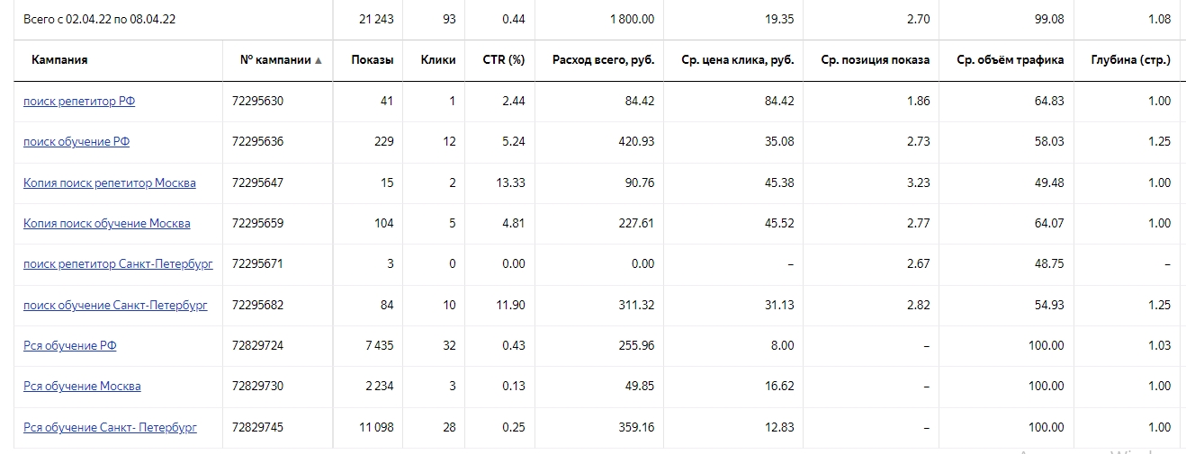Open Копия поиск репетитор Москва campaign
The height and width of the screenshot is (454, 1186).
[x=110, y=182]
